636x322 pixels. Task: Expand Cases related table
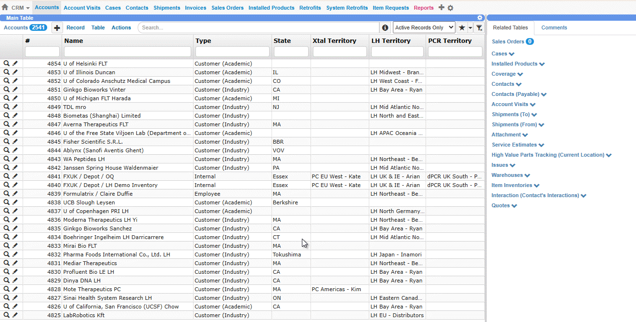[x=511, y=54]
